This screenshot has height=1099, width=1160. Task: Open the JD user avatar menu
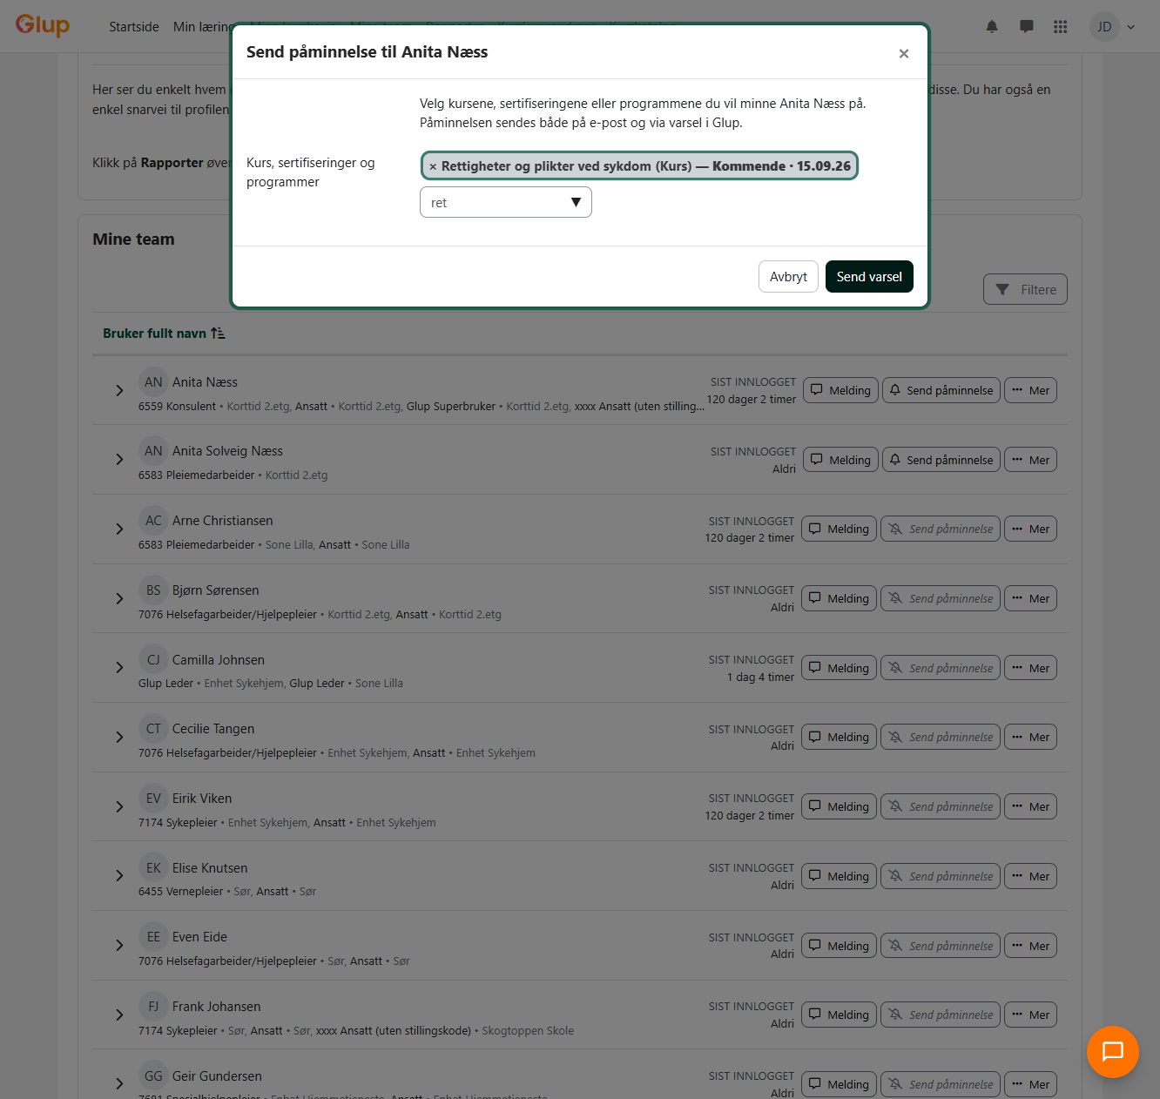click(1113, 27)
